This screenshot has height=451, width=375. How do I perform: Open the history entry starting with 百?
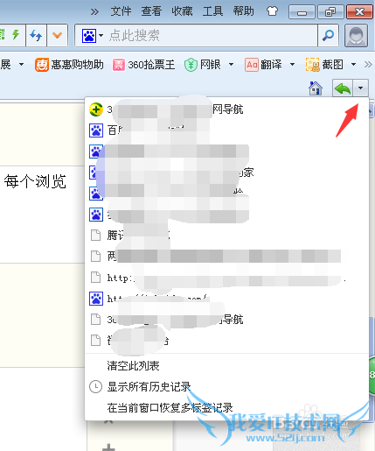pyautogui.click(x=226, y=130)
